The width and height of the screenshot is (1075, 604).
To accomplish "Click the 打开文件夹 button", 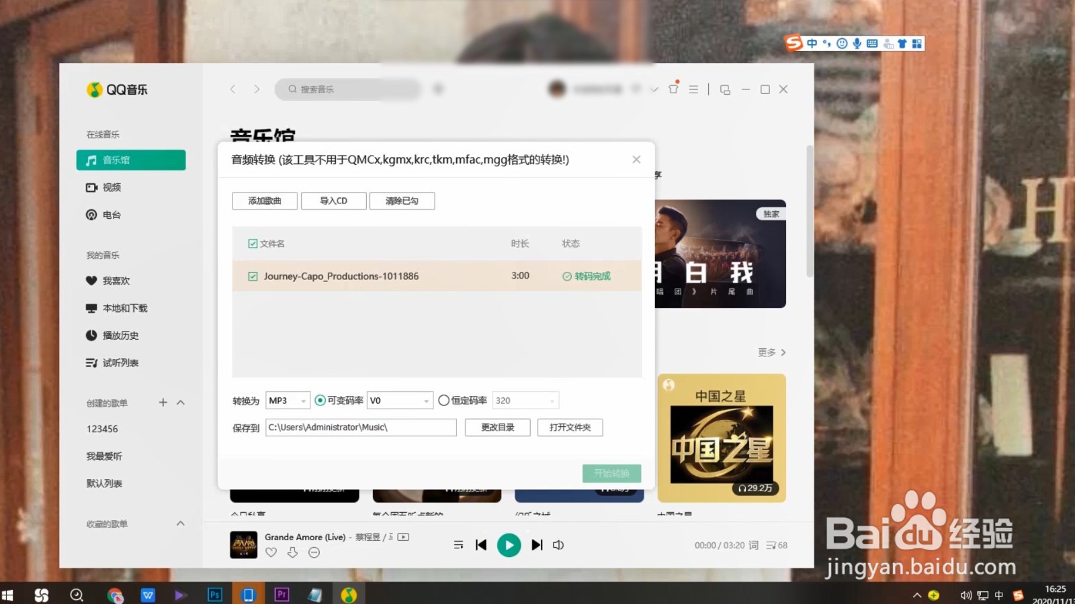I will [570, 427].
